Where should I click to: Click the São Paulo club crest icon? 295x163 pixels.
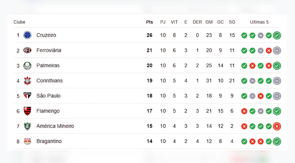[28, 96]
